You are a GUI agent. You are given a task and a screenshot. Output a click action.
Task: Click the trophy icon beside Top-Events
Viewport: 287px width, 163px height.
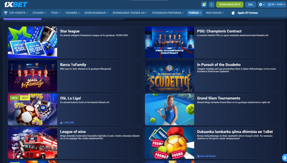pos(6,13)
